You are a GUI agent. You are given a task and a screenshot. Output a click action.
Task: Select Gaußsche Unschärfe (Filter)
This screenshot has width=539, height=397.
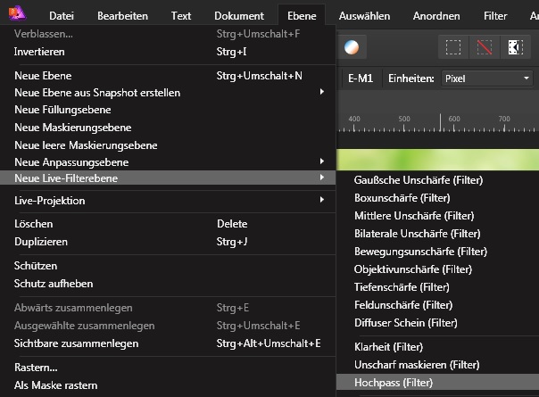point(414,179)
